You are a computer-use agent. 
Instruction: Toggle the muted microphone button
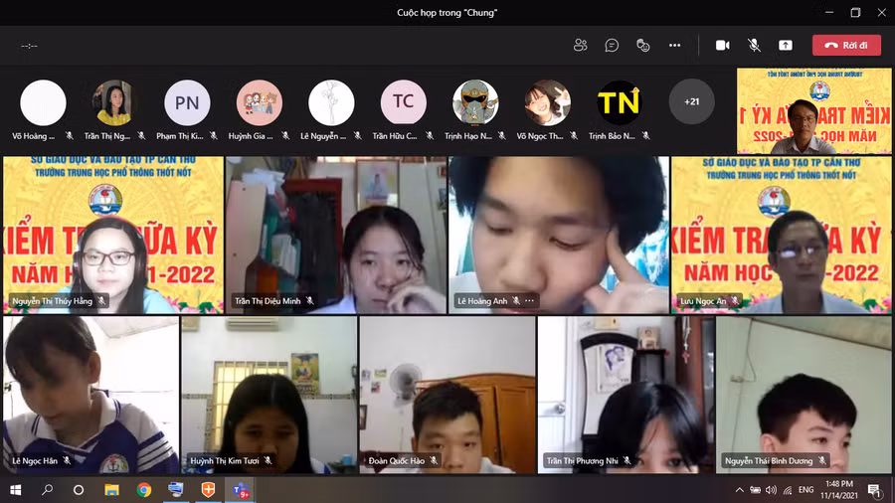(754, 45)
